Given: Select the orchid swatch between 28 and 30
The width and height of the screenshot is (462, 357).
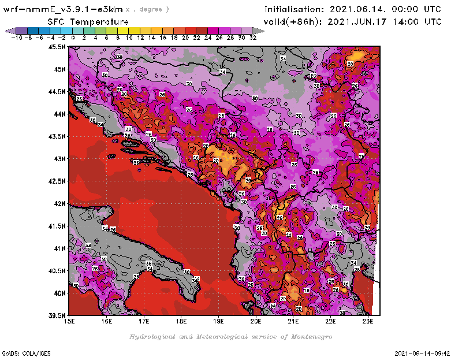Looking at the screenshot, I should [236, 31].
